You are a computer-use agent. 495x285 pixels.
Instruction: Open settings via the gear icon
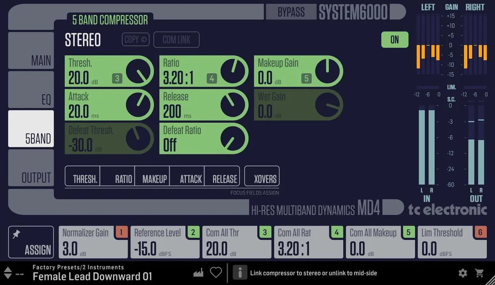coord(463,272)
